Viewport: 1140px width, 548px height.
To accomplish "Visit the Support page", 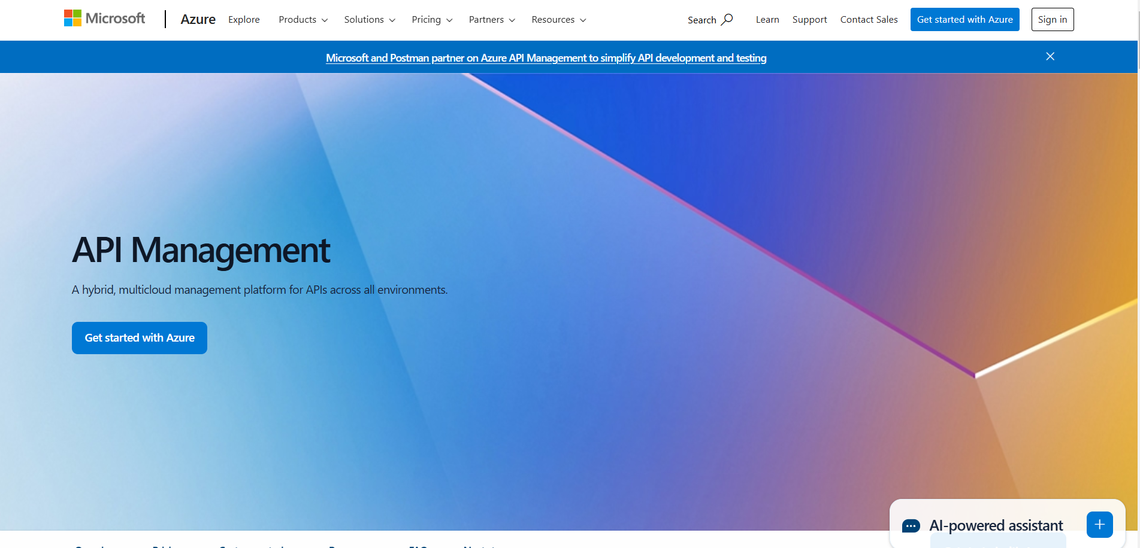I will click(x=809, y=20).
